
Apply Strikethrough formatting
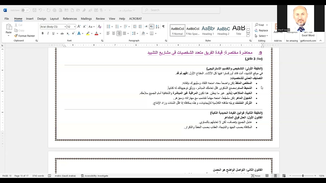click(62, 33)
